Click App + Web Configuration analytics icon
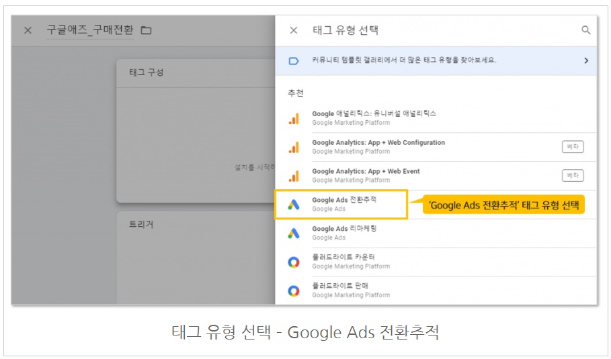The height and width of the screenshot is (359, 611). pyautogui.click(x=294, y=147)
